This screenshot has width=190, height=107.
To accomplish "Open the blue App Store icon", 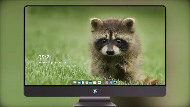I will (111, 82).
